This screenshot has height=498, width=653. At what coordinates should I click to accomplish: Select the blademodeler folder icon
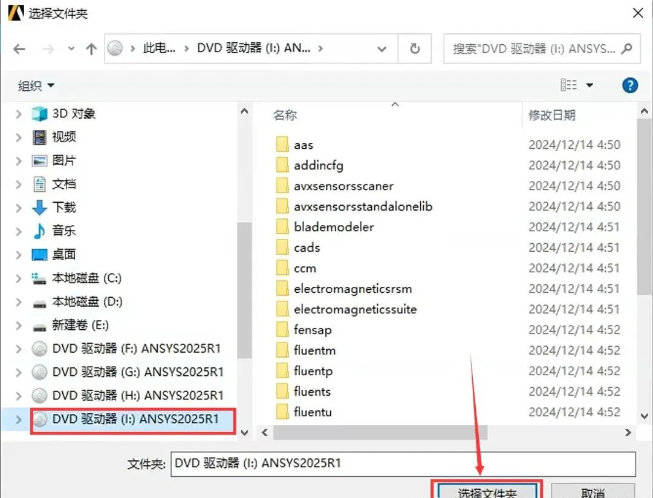282,227
